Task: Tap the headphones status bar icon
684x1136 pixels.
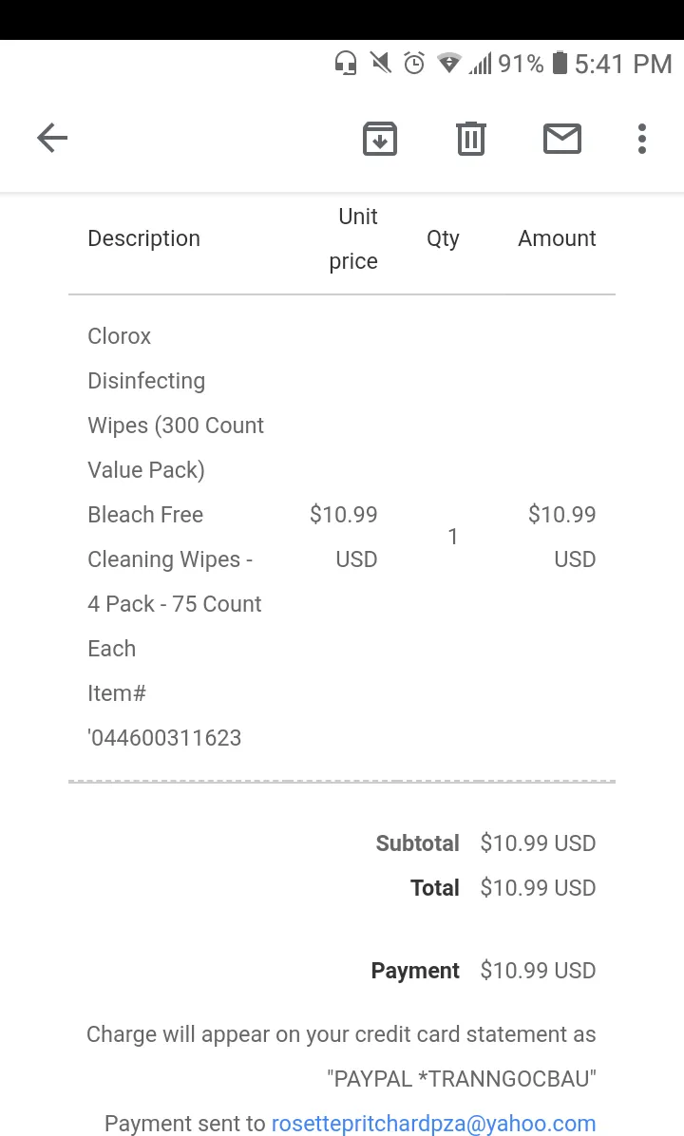Action: [346, 64]
